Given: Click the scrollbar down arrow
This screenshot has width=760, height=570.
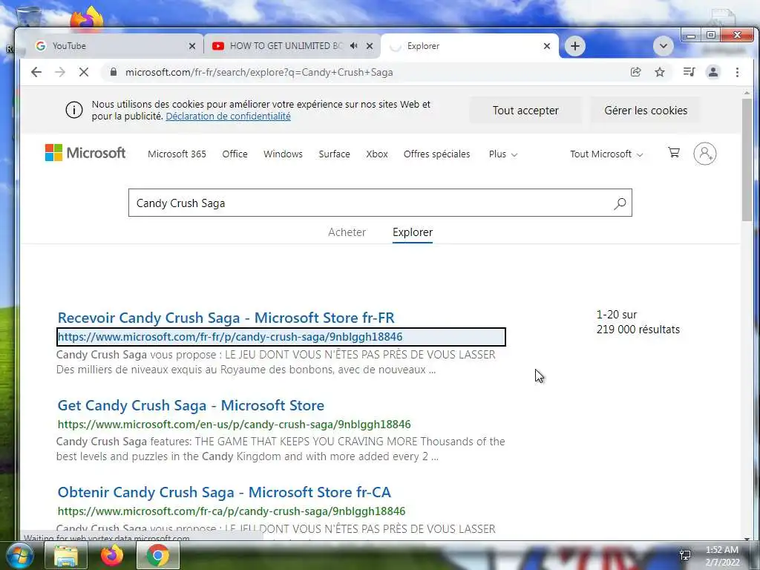Looking at the screenshot, I should pos(747,538).
